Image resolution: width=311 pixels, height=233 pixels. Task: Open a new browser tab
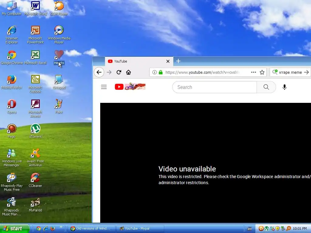pos(178,61)
